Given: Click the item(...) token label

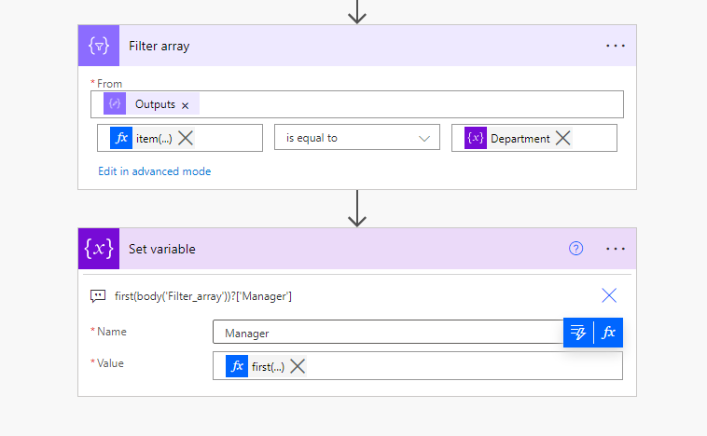Looking at the screenshot, I should click(154, 139).
